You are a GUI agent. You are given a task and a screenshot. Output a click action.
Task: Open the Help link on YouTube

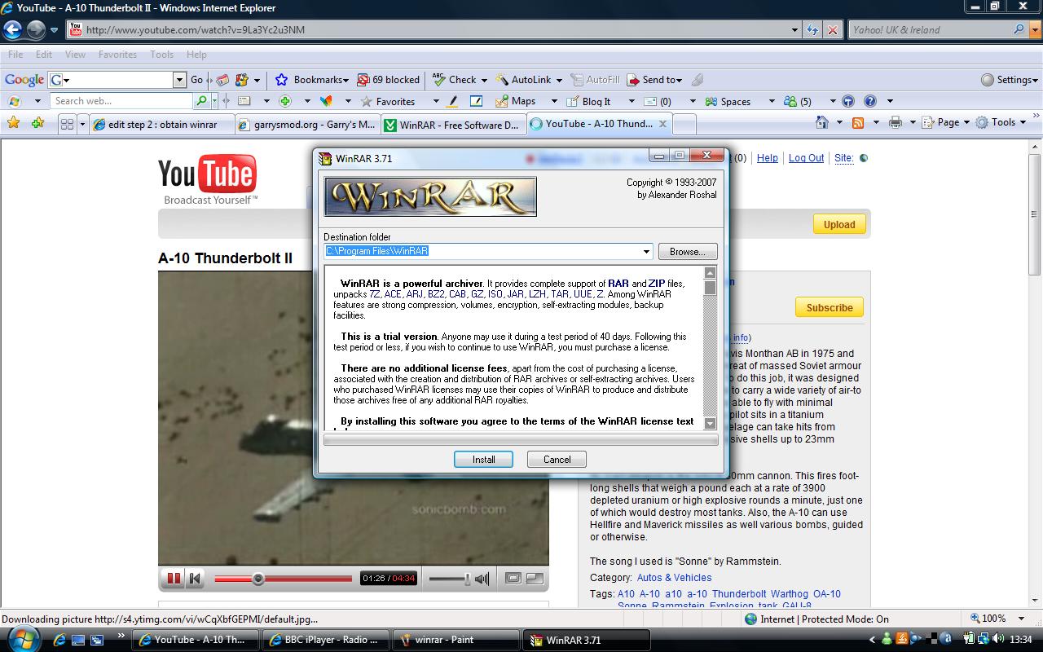(768, 158)
